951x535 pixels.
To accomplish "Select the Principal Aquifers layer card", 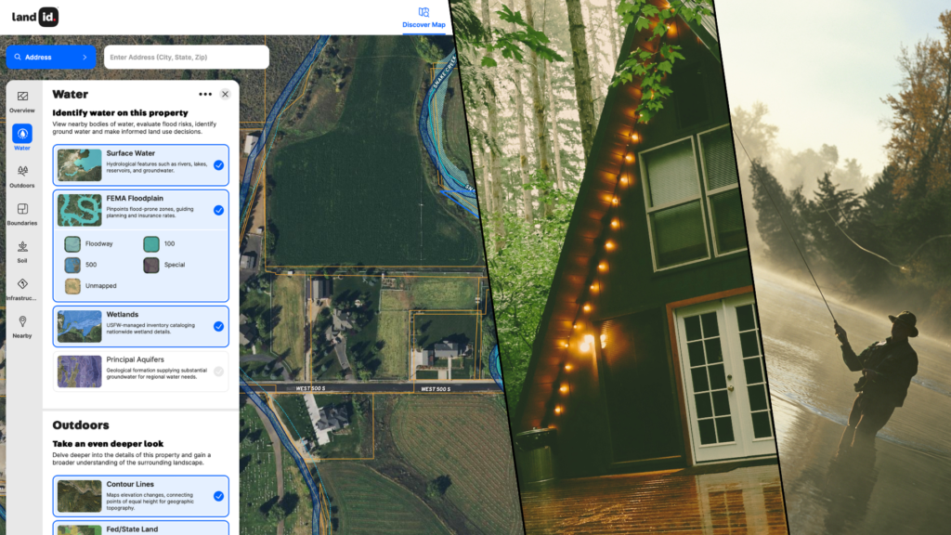I will 139,372.
